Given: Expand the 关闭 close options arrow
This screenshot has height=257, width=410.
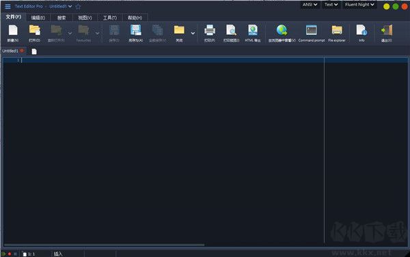Looking at the screenshot, I should point(193,33).
